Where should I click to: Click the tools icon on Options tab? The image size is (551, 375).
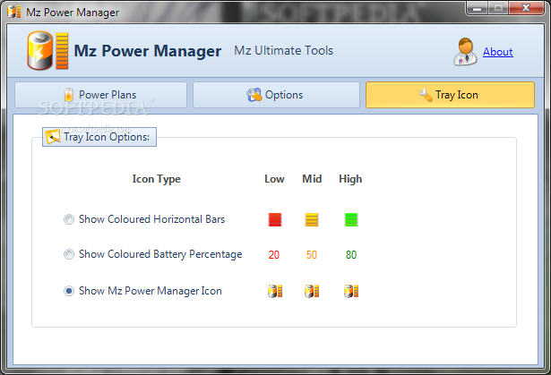(254, 95)
